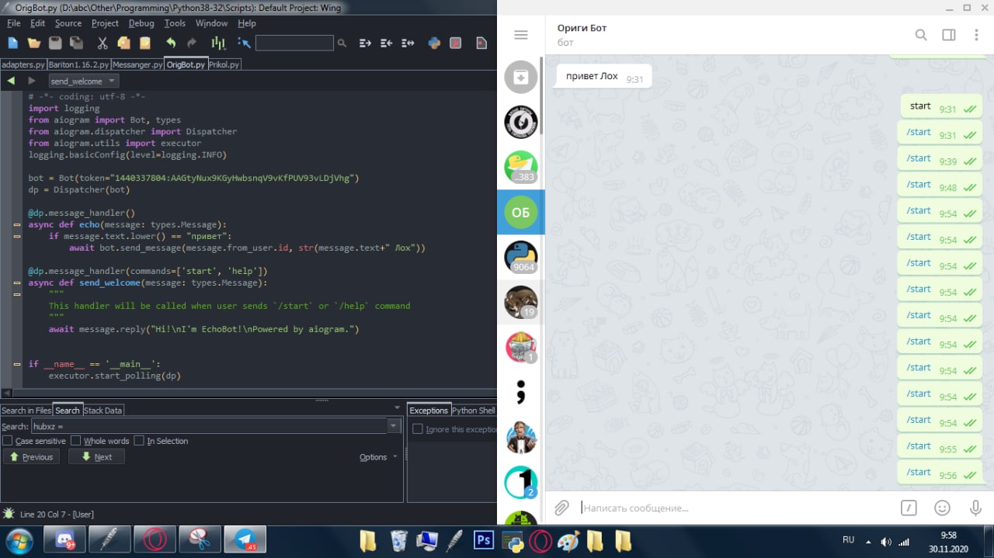Cut selection with the scissors icon
Screen dimensions: 994x558
pos(103,43)
